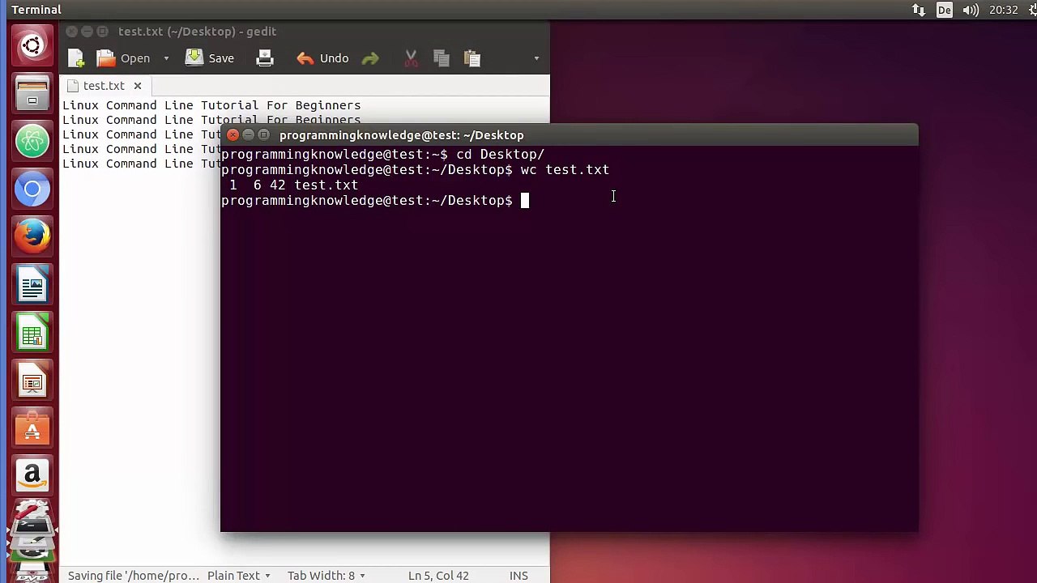Click the Paste clipboard icon
The width and height of the screenshot is (1037, 583).
(x=472, y=58)
